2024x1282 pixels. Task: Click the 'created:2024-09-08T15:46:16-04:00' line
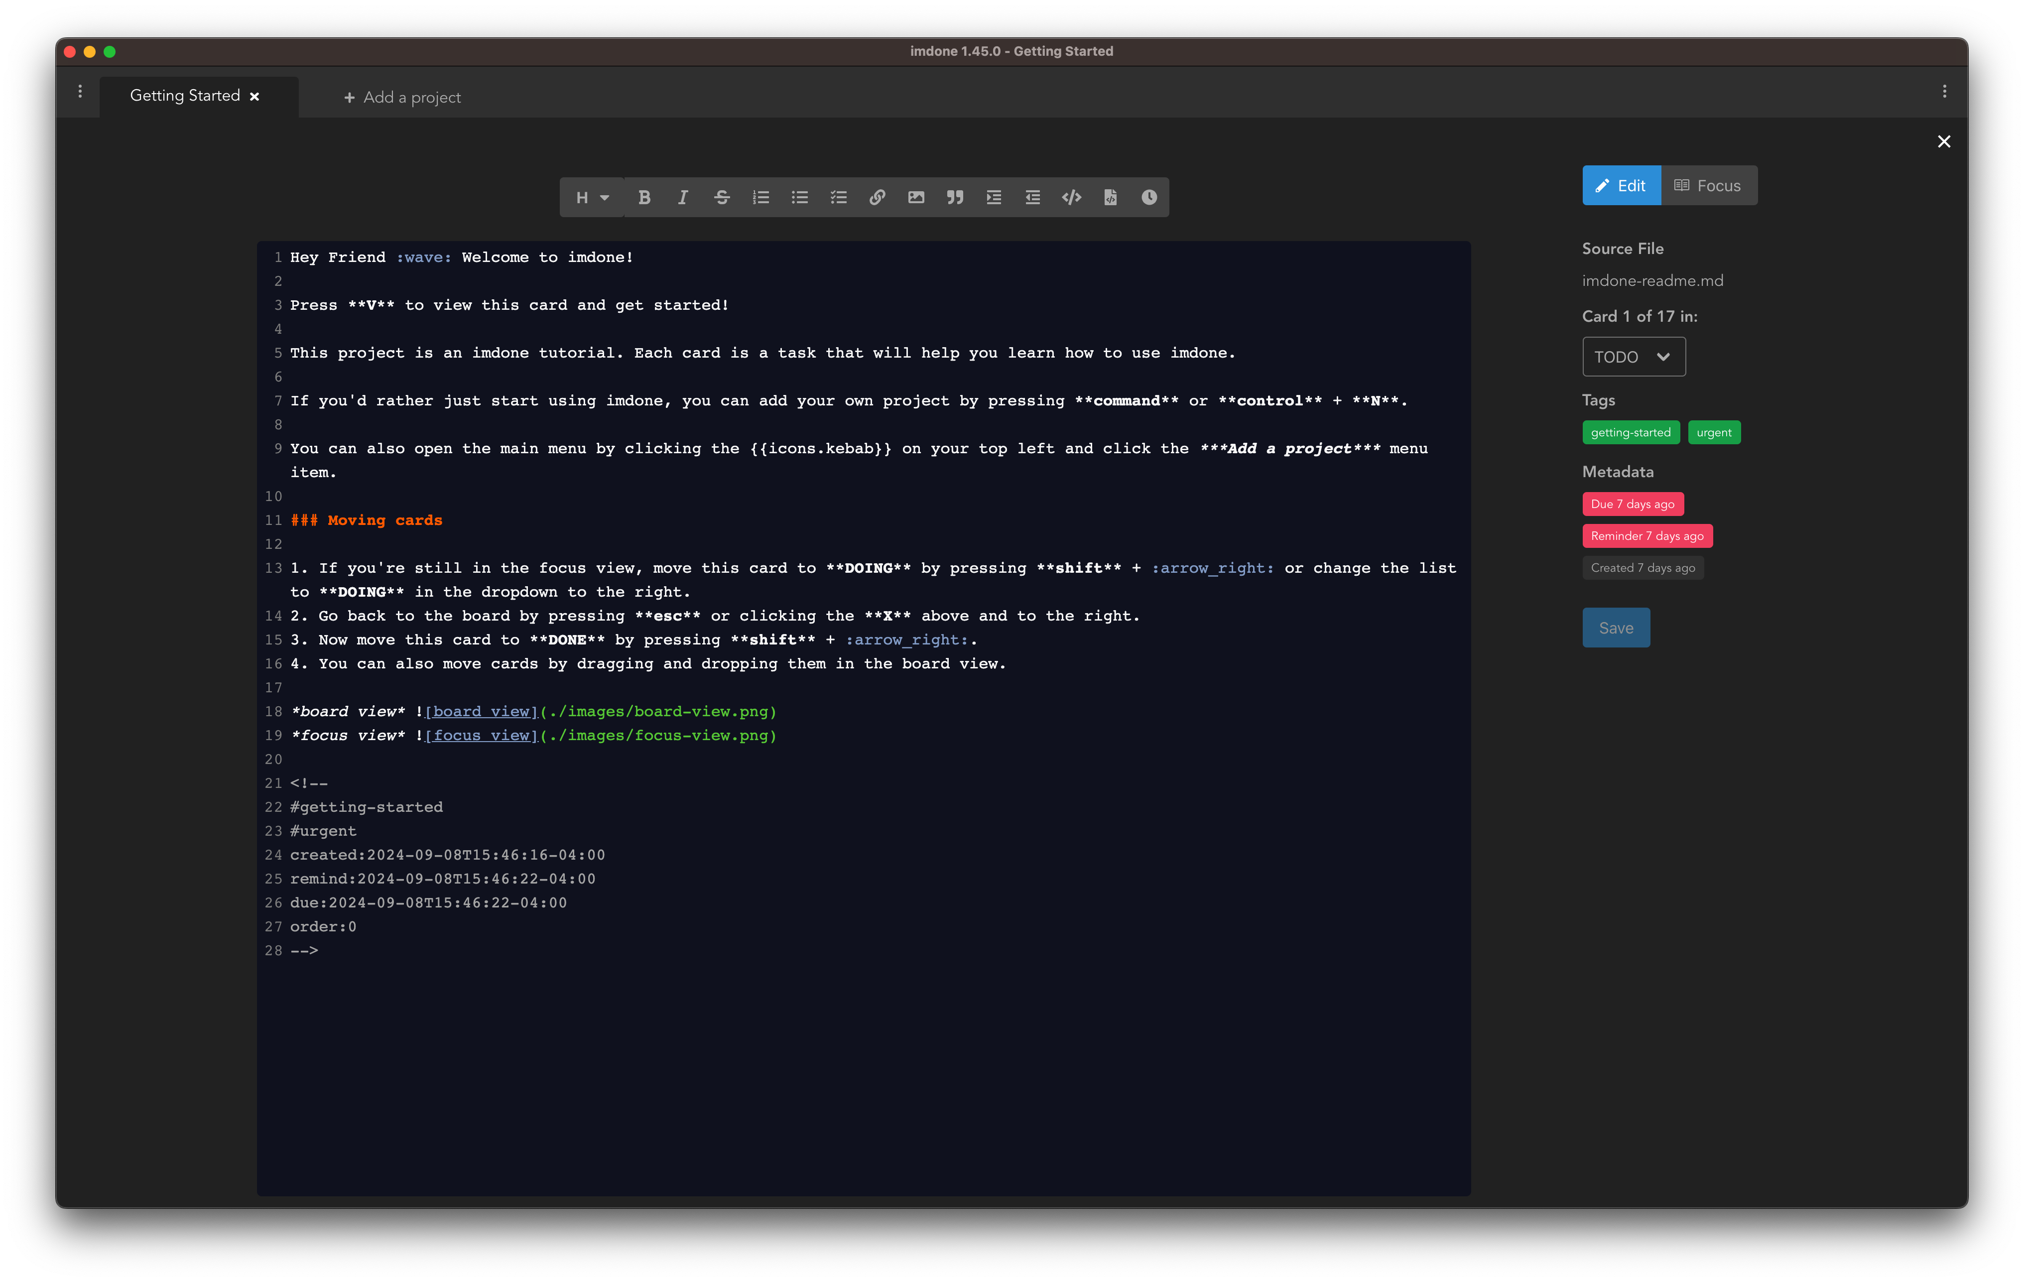[448, 855]
